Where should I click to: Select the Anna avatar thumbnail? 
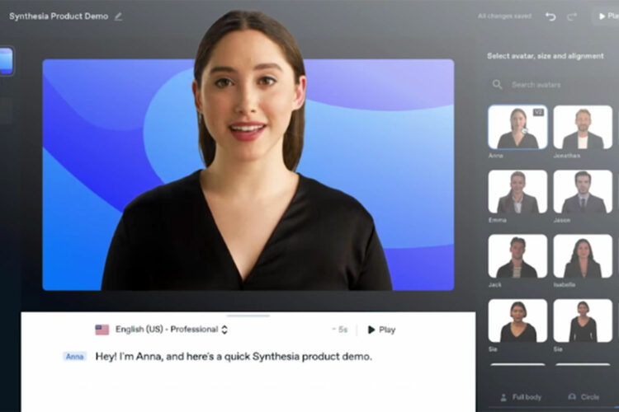[x=517, y=127]
